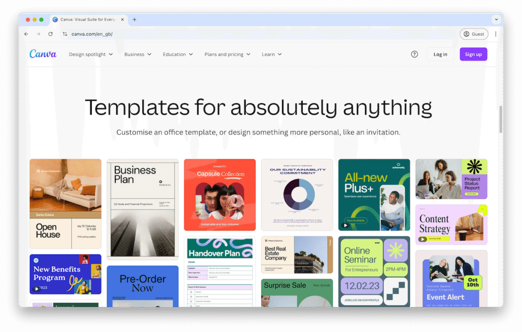Click the browser forward arrow

click(38, 34)
